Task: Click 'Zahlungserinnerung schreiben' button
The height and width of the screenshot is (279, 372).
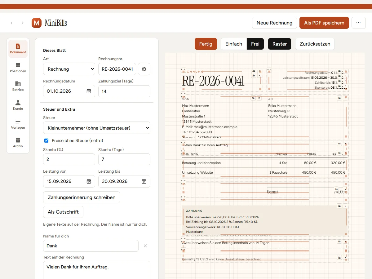Action: coord(82,197)
